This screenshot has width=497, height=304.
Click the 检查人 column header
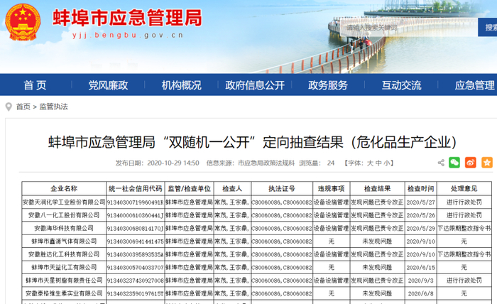(x=232, y=189)
